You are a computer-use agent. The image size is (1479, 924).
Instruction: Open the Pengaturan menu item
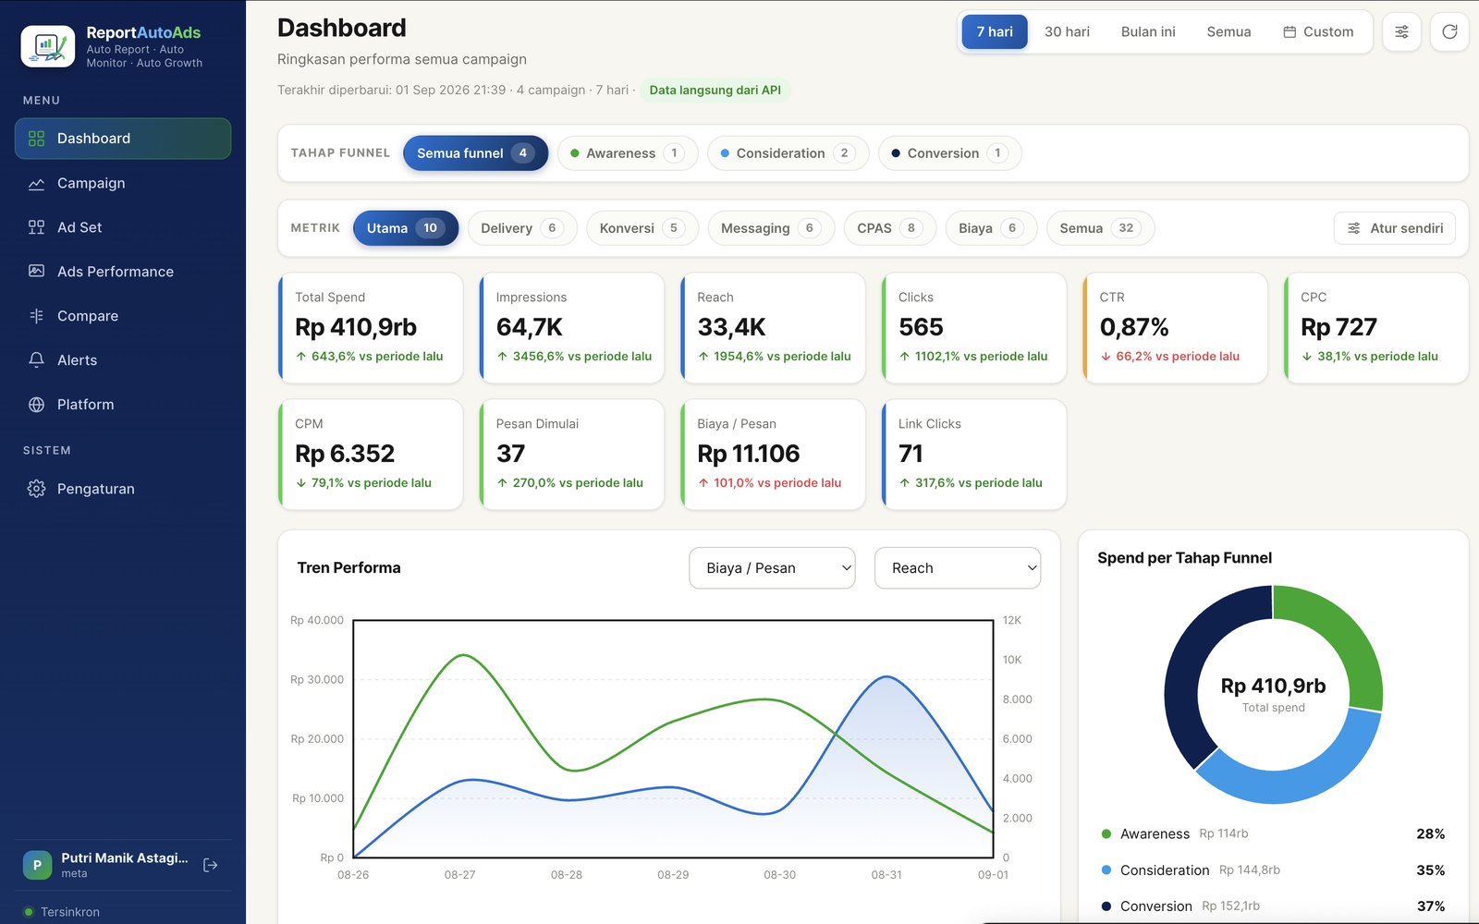pyautogui.click(x=123, y=489)
